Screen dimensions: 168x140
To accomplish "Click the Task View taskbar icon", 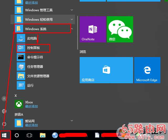I will click(x=29, y=135).
